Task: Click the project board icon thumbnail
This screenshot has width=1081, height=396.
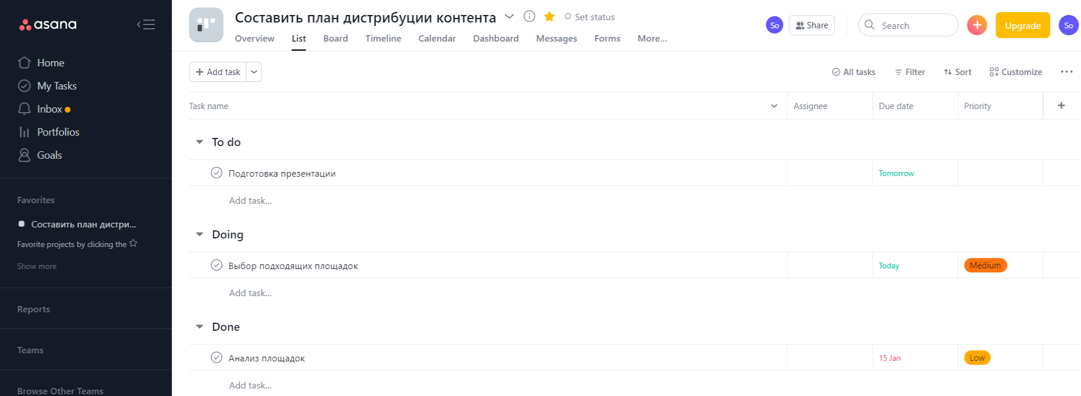Action: (x=206, y=25)
